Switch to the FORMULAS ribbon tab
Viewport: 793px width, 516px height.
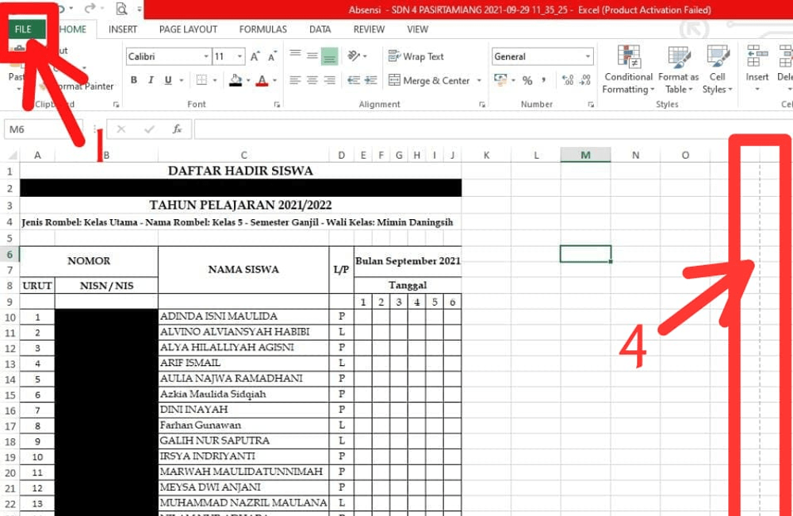pos(262,29)
